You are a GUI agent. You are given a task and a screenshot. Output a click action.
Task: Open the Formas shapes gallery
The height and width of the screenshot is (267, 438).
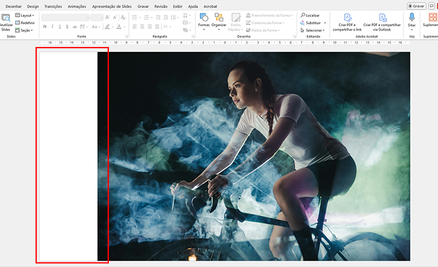pyautogui.click(x=203, y=21)
